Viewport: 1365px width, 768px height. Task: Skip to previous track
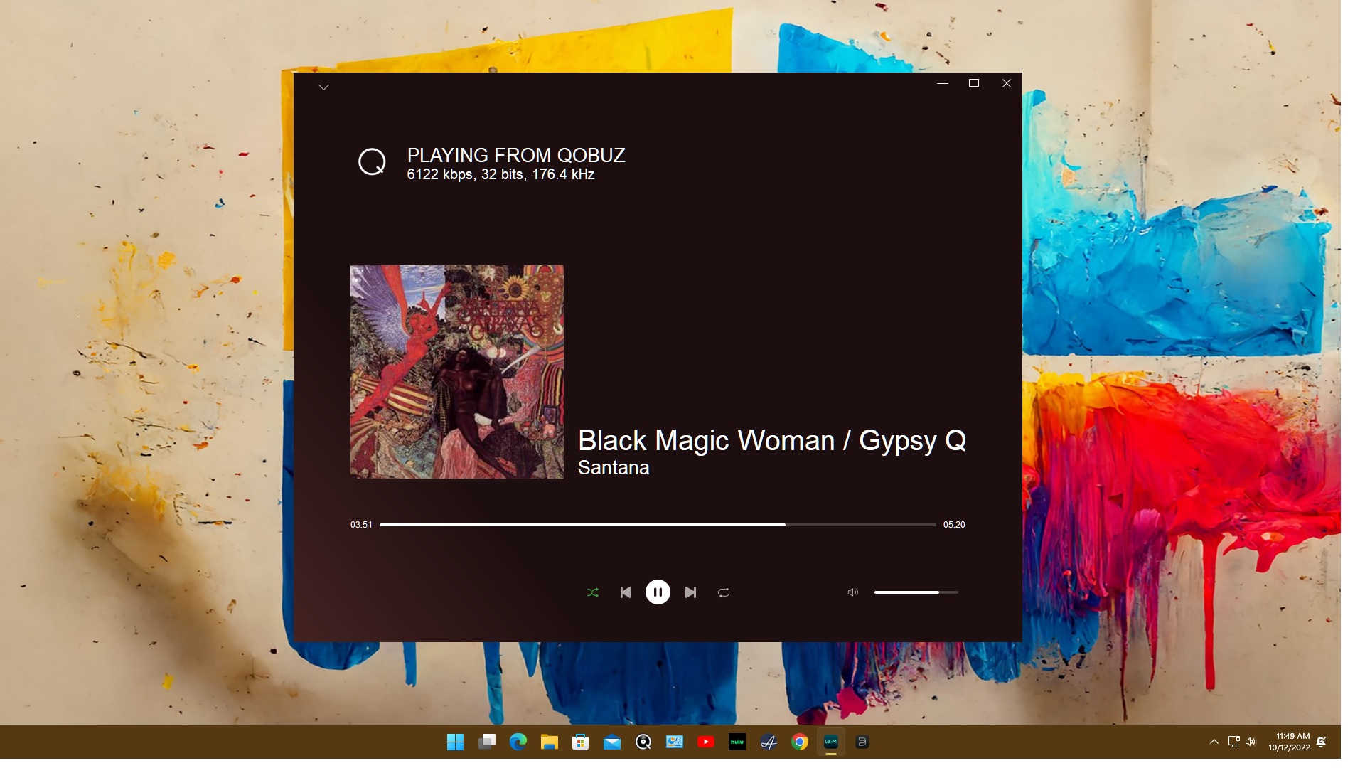tap(625, 592)
